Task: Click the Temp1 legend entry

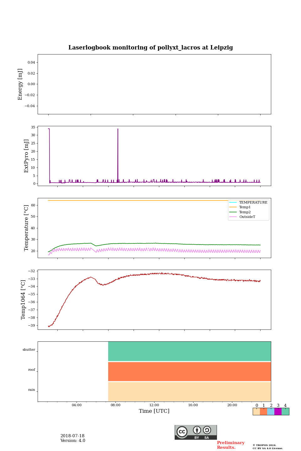Action: [x=240, y=207]
